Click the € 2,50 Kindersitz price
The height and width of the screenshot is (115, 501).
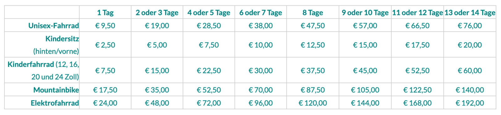(x=105, y=45)
